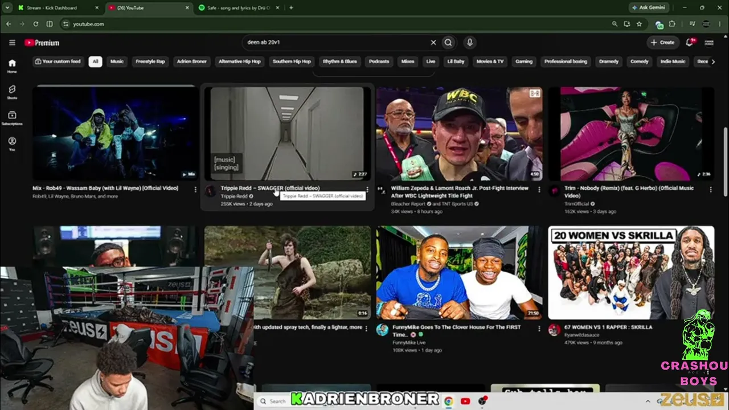This screenshot has height=410, width=729.
Task: Filter feed by Freestyle Rap
Action: pyautogui.click(x=150, y=61)
